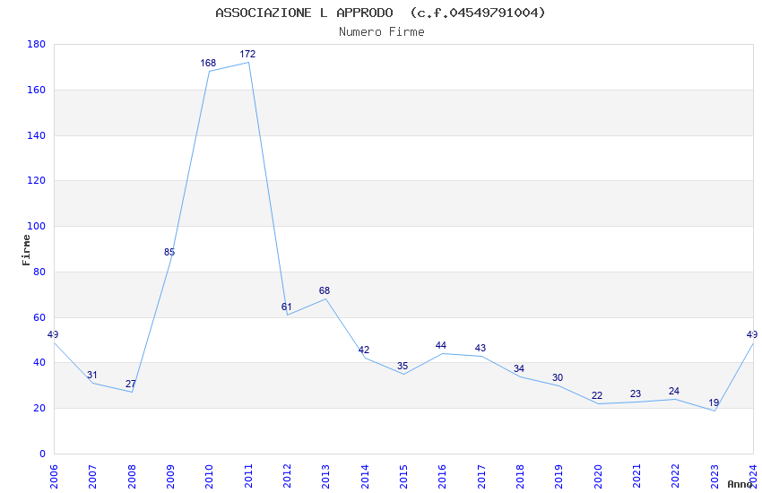Click the data value 61 for 2012

pos(286,307)
